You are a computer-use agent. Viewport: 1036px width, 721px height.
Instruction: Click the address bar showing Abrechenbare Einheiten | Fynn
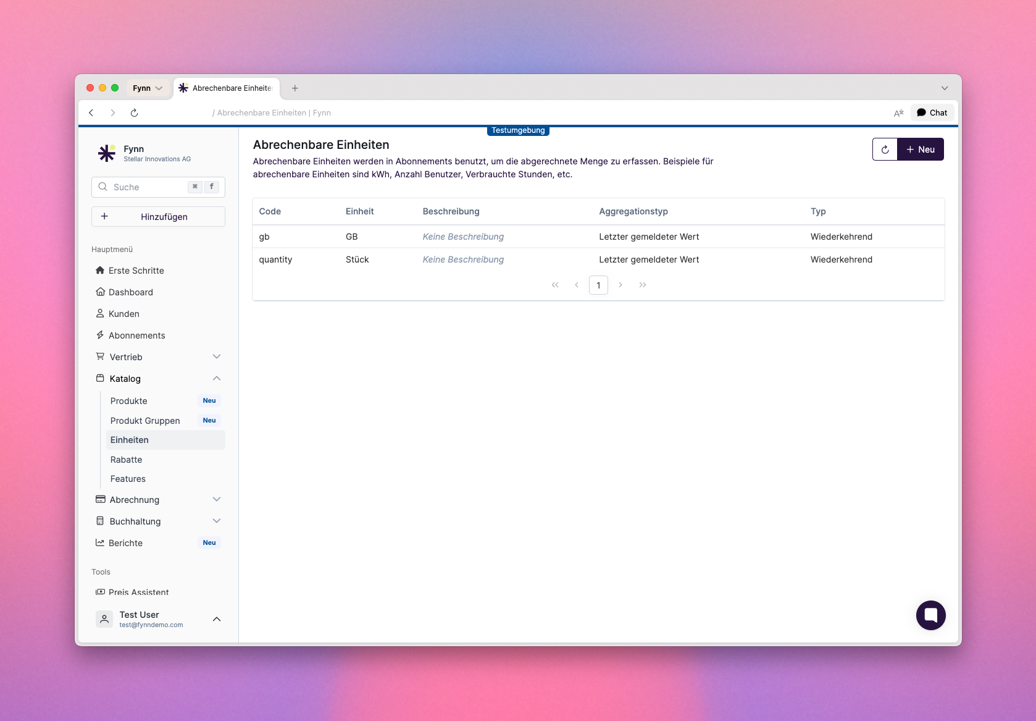pyautogui.click(x=272, y=113)
